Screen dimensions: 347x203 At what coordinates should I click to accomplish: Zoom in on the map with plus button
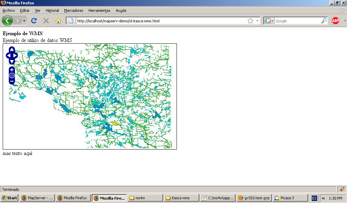pos(12,70)
